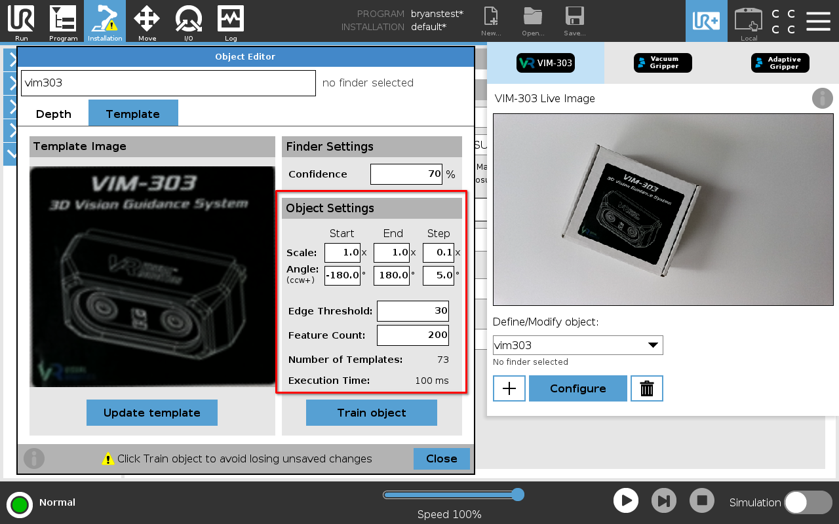Screen dimensions: 839x524
Task: Click the program name bryanstest*
Action: tap(437, 14)
